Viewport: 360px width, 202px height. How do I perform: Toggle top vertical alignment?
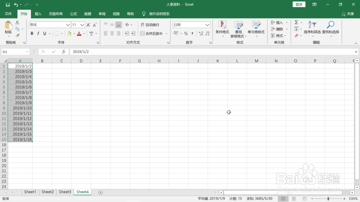105,24
